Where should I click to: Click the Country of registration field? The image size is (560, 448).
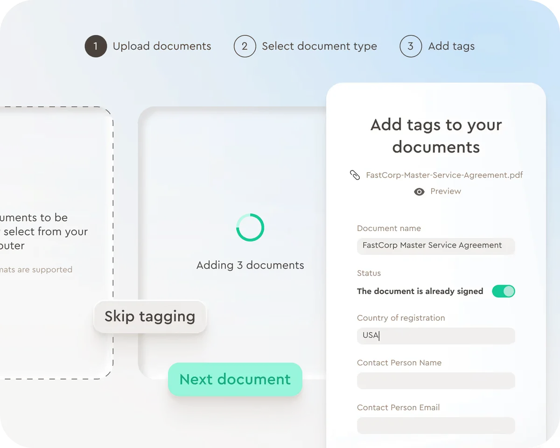coord(435,336)
